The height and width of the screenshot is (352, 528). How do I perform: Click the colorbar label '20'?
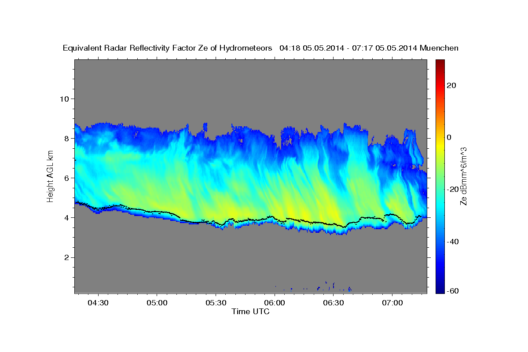coord(451,85)
